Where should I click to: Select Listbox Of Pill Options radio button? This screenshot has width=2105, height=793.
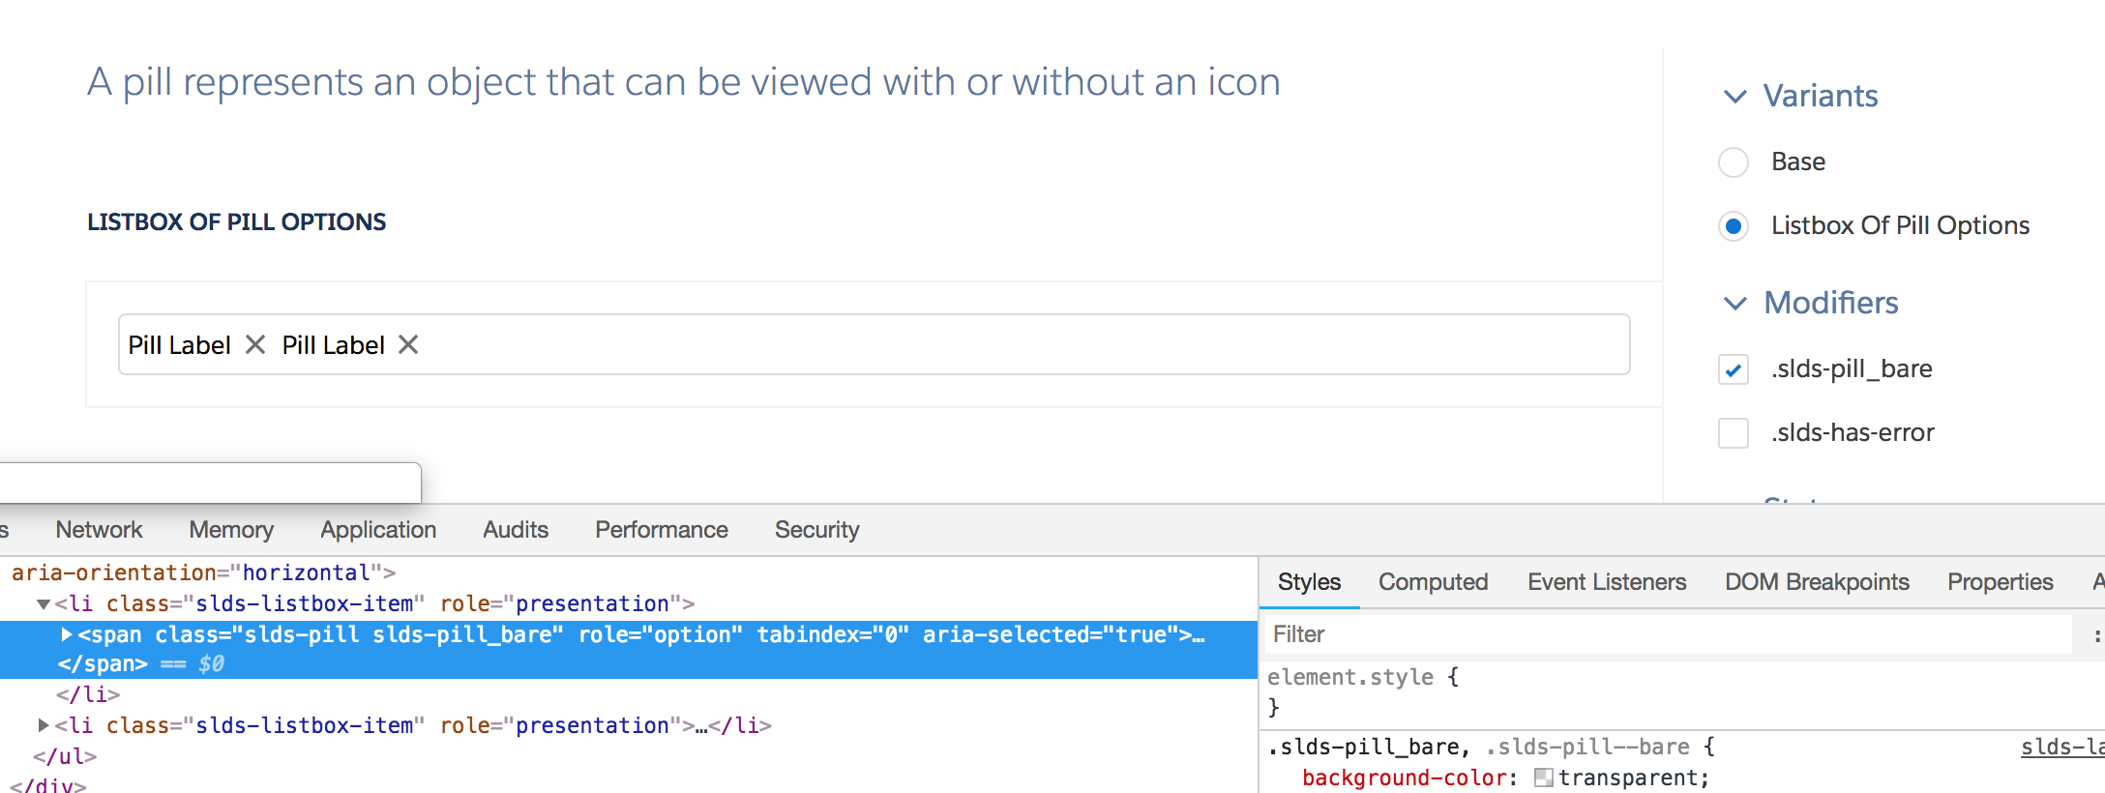point(1734,226)
